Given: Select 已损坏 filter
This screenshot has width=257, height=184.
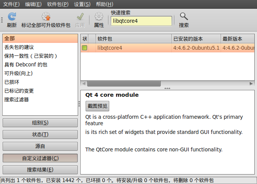Looking at the screenshot, I should coord(40,82).
